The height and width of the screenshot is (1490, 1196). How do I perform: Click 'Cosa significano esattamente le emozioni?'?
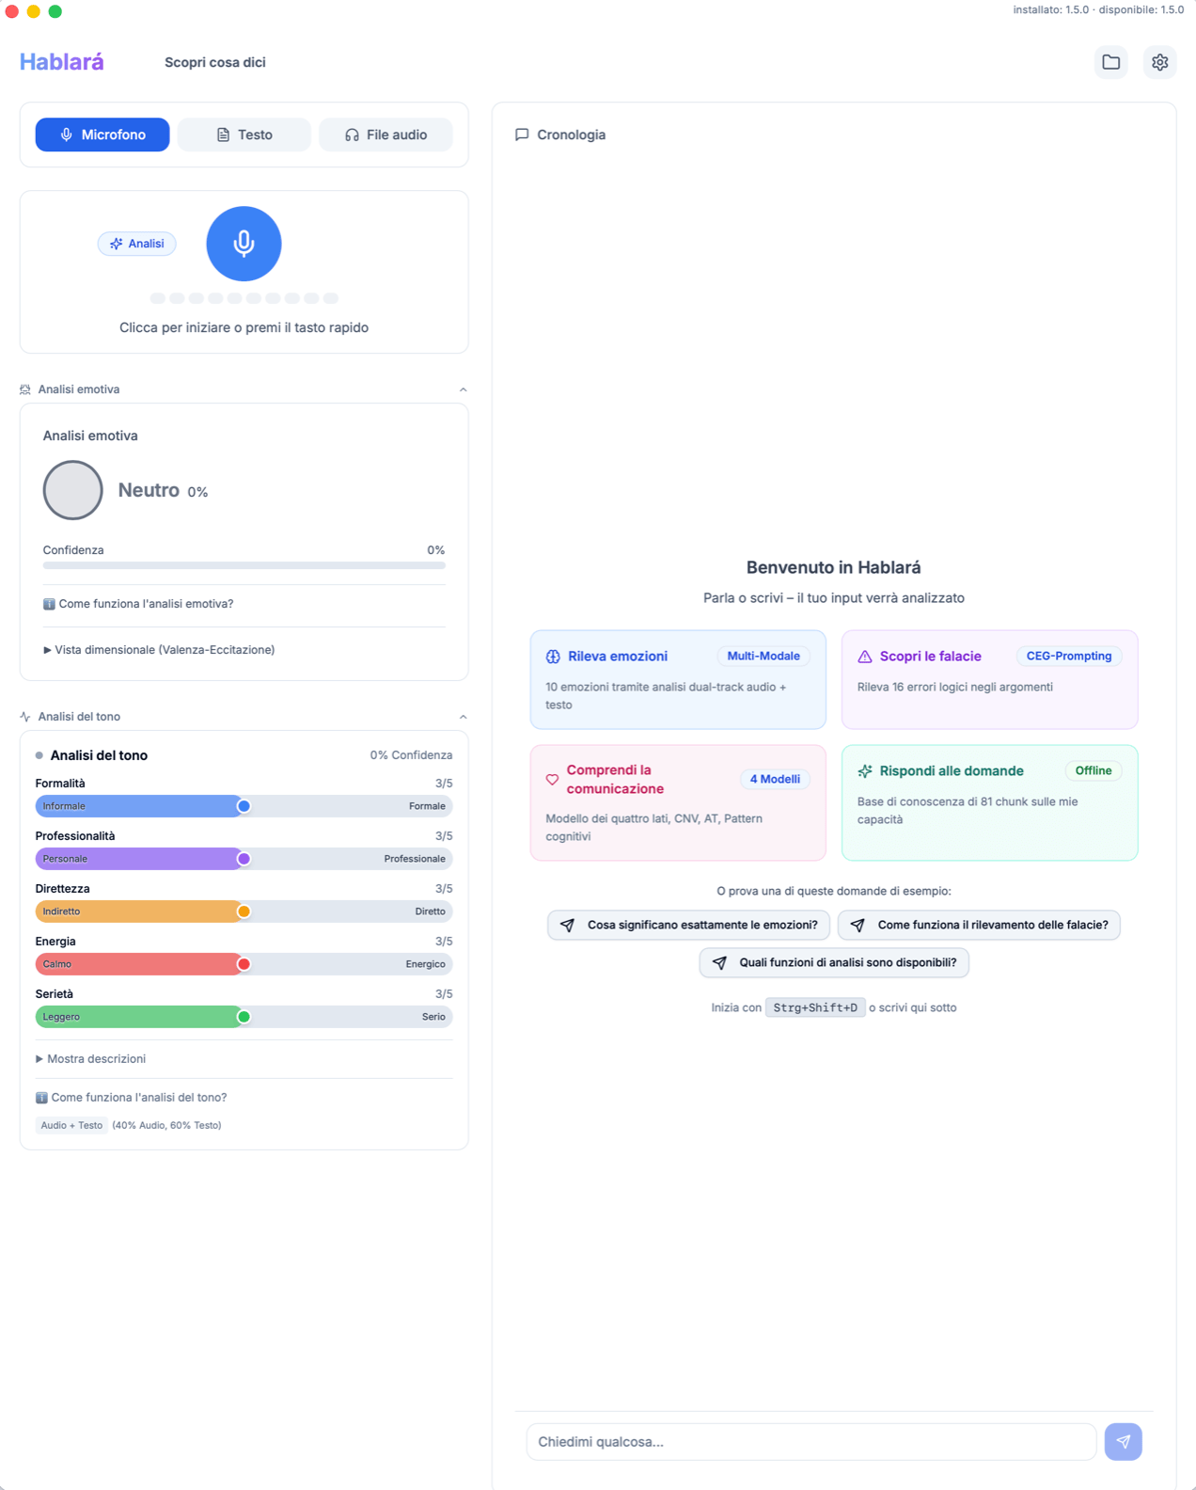[x=687, y=925]
